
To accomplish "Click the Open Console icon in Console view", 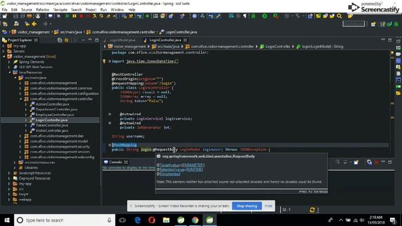I will 356,162.
